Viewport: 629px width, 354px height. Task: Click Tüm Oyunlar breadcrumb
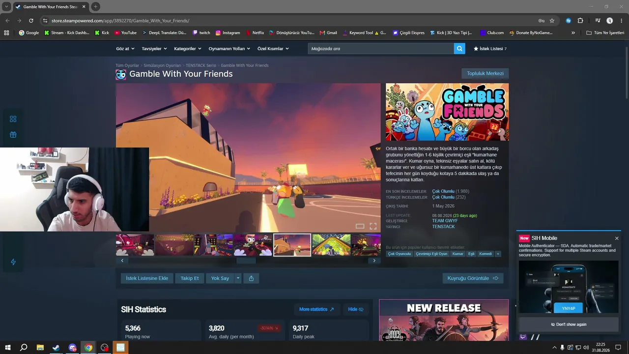point(127,65)
